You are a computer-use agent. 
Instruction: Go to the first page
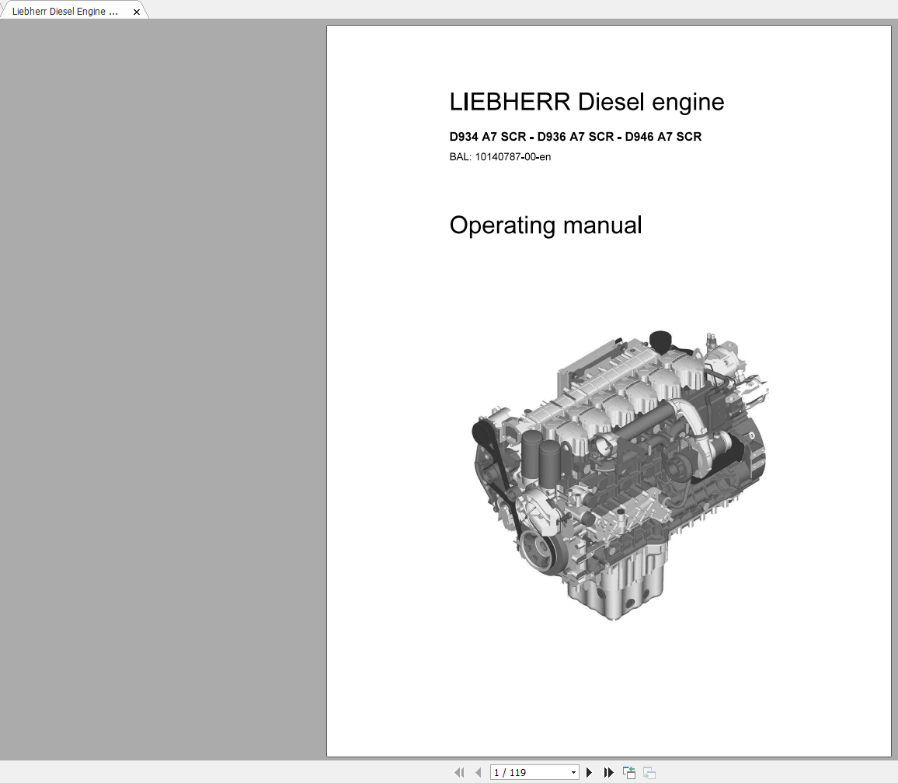[x=459, y=773]
